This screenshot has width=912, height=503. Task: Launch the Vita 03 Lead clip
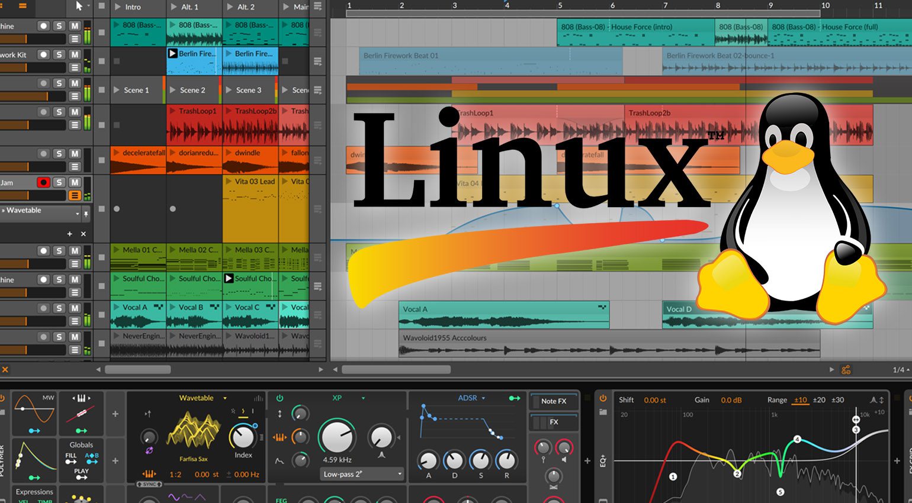229,181
